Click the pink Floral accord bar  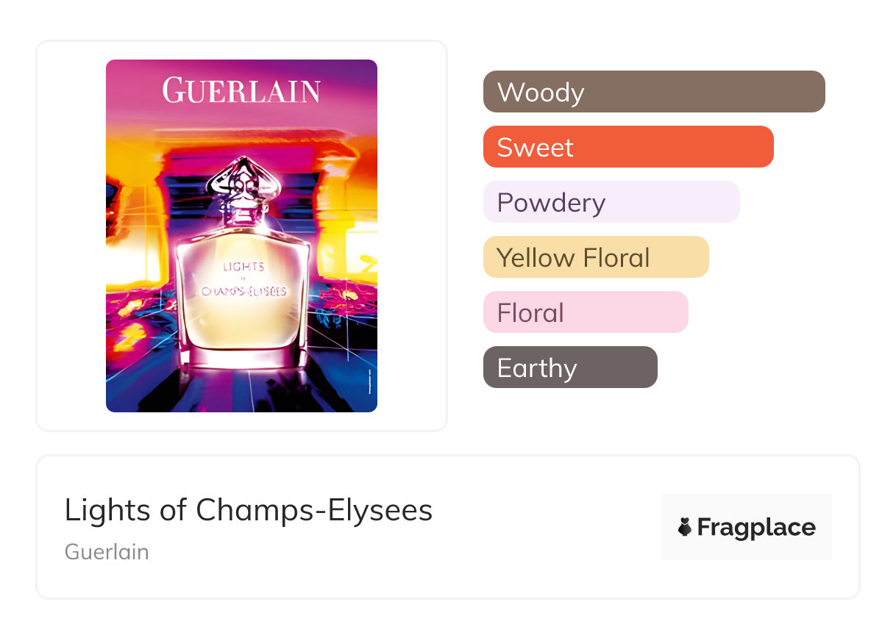click(586, 312)
